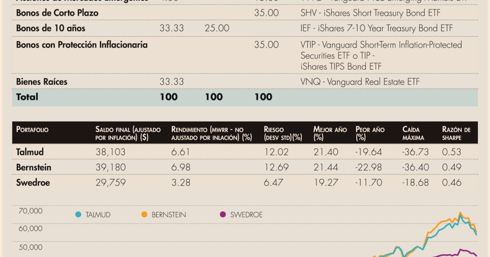Click the VNQ Vanguard Real Estate ETF text

[x=360, y=82]
